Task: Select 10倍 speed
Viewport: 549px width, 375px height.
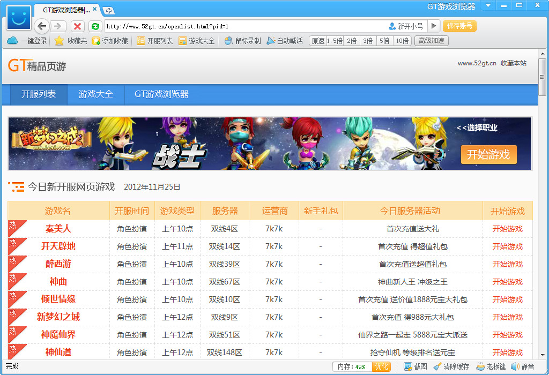Action: (402, 41)
